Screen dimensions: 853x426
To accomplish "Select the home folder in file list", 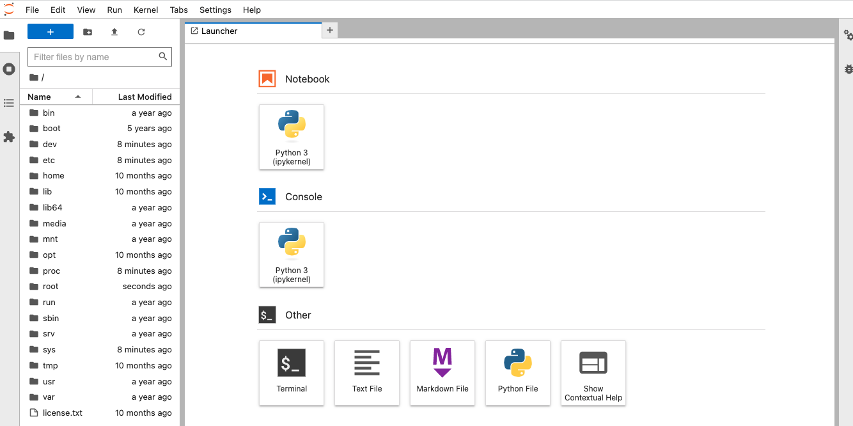I will [x=54, y=176].
